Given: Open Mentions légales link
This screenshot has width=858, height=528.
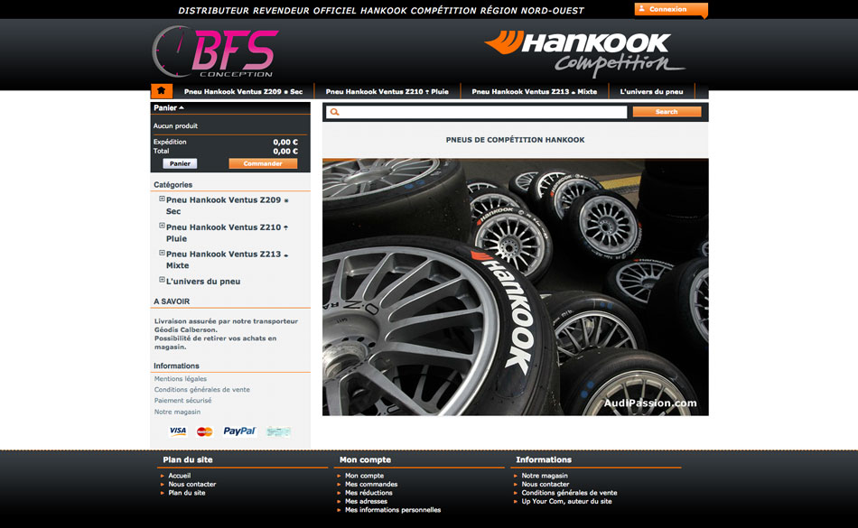Looking at the screenshot, I should [181, 379].
